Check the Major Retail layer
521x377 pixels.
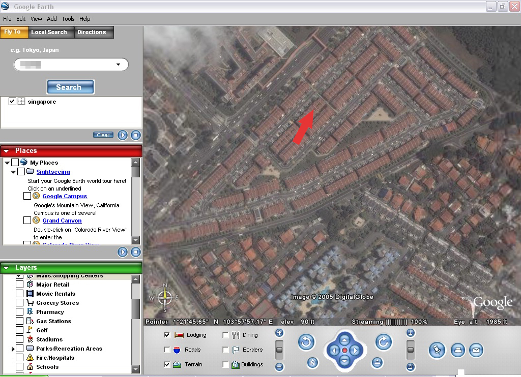20,285
